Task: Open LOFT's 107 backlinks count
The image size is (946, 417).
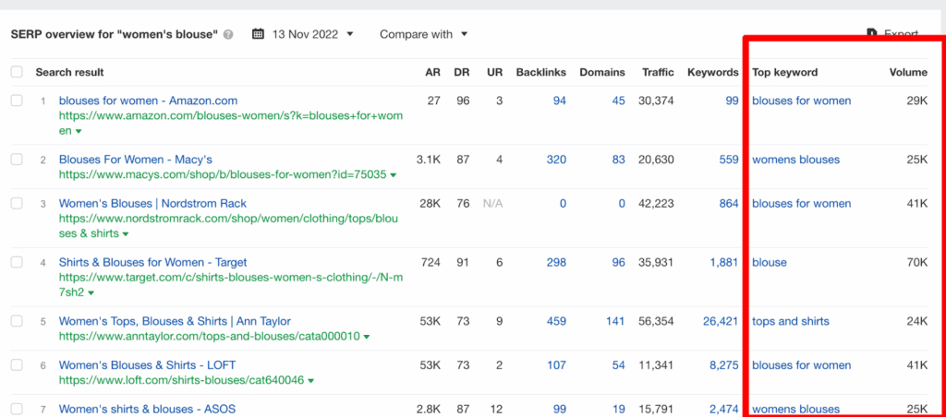Action: coord(556,365)
